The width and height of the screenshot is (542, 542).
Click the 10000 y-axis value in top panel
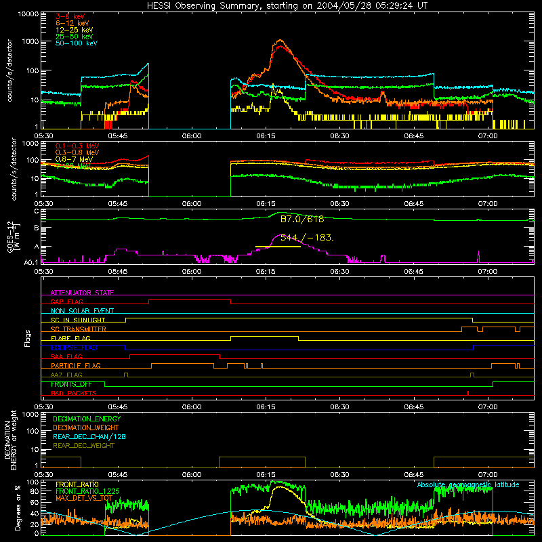(x=28, y=14)
